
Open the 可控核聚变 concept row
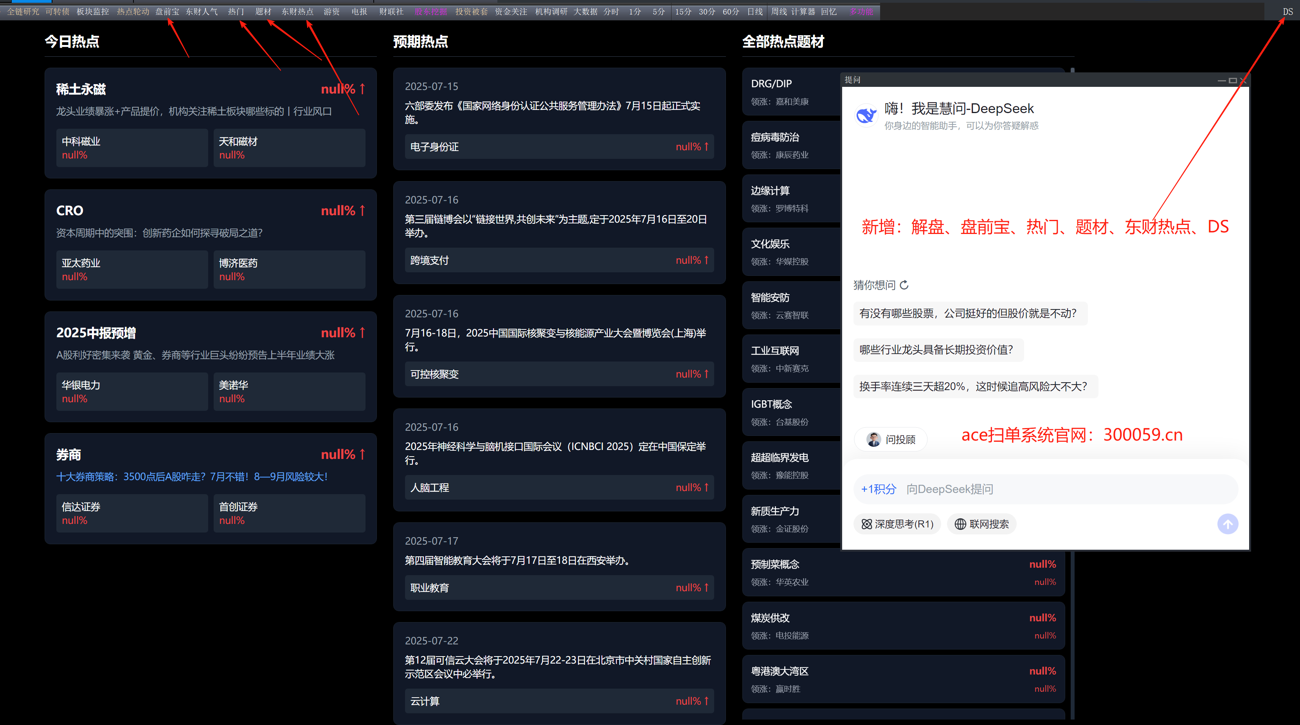(x=559, y=374)
